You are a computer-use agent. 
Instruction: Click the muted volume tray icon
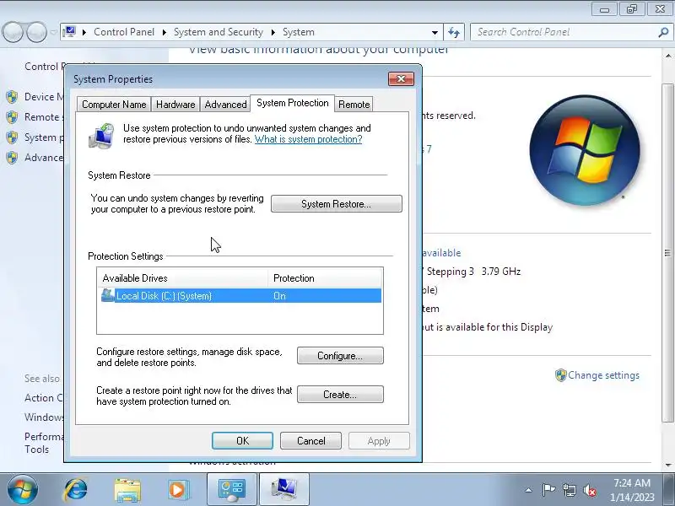pos(589,490)
